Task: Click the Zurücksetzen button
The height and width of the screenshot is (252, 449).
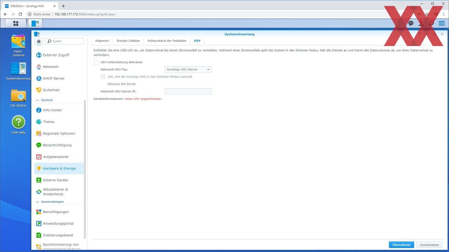Action: pyautogui.click(x=429, y=245)
